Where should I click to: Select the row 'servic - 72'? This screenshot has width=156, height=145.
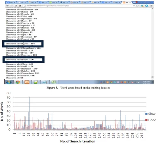pos(20,23)
